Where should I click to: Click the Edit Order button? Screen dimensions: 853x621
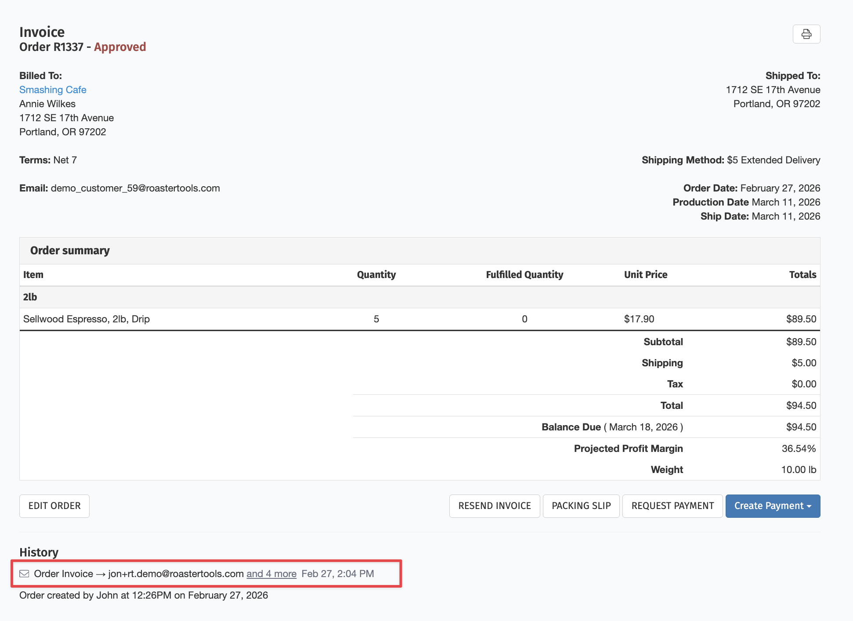[x=54, y=506]
